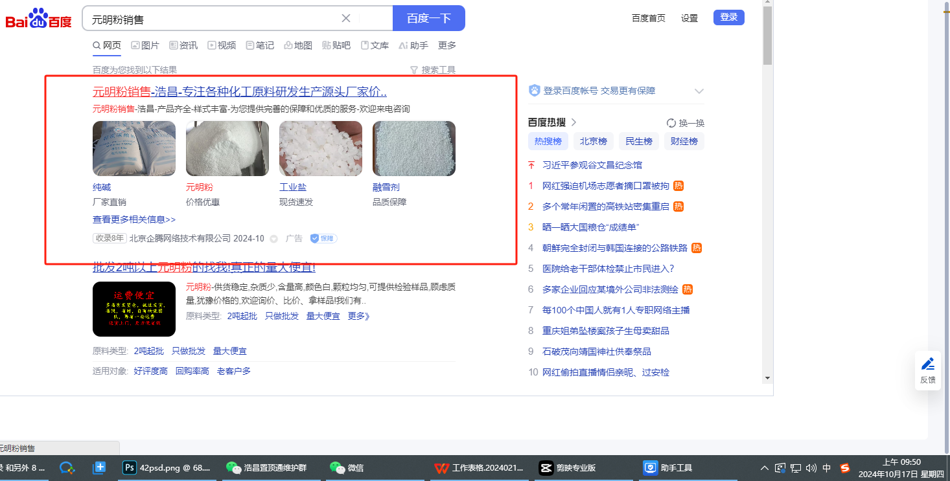950x481 pixels.
Task: Click the 登录 button
Action: pyautogui.click(x=729, y=17)
